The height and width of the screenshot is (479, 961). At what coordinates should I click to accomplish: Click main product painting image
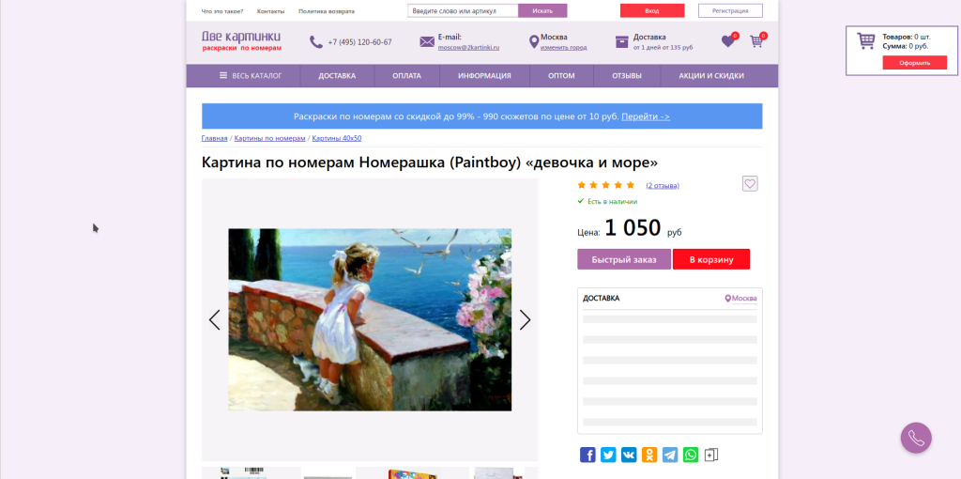click(370, 319)
